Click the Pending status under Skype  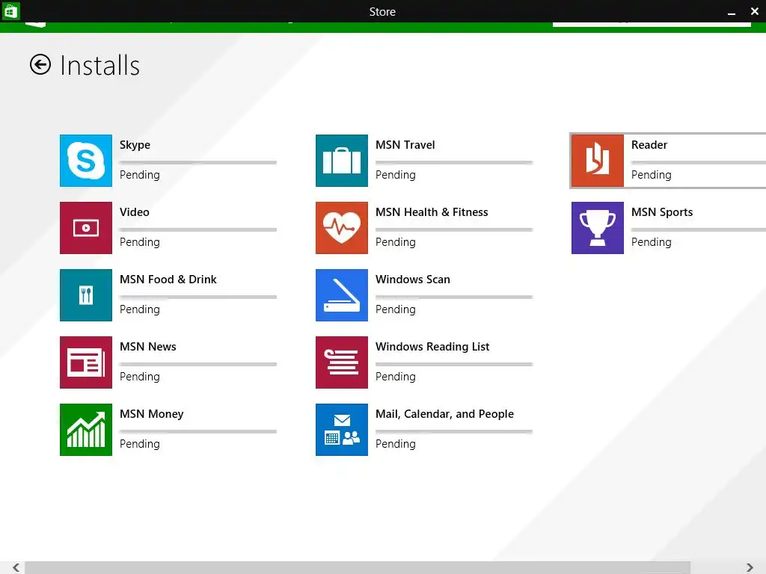pyautogui.click(x=140, y=175)
